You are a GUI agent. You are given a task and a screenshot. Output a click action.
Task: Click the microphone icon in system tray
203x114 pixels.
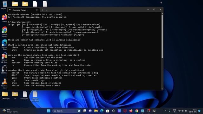click(169, 111)
